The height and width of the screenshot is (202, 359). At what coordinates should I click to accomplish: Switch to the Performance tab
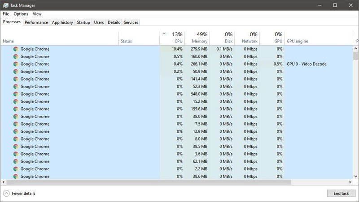(x=36, y=22)
